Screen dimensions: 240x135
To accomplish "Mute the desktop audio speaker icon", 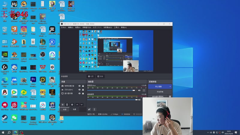I will [x=139, y=100].
